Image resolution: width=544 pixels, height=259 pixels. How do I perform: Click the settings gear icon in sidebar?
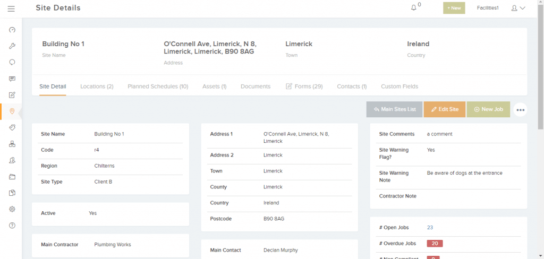[x=12, y=209]
